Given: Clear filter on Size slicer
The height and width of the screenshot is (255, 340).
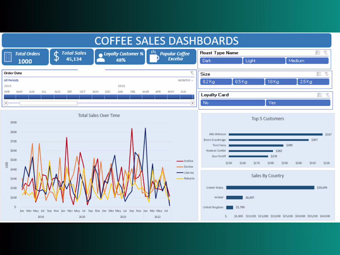Looking at the screenshot, I should click(x=327, y=74).
